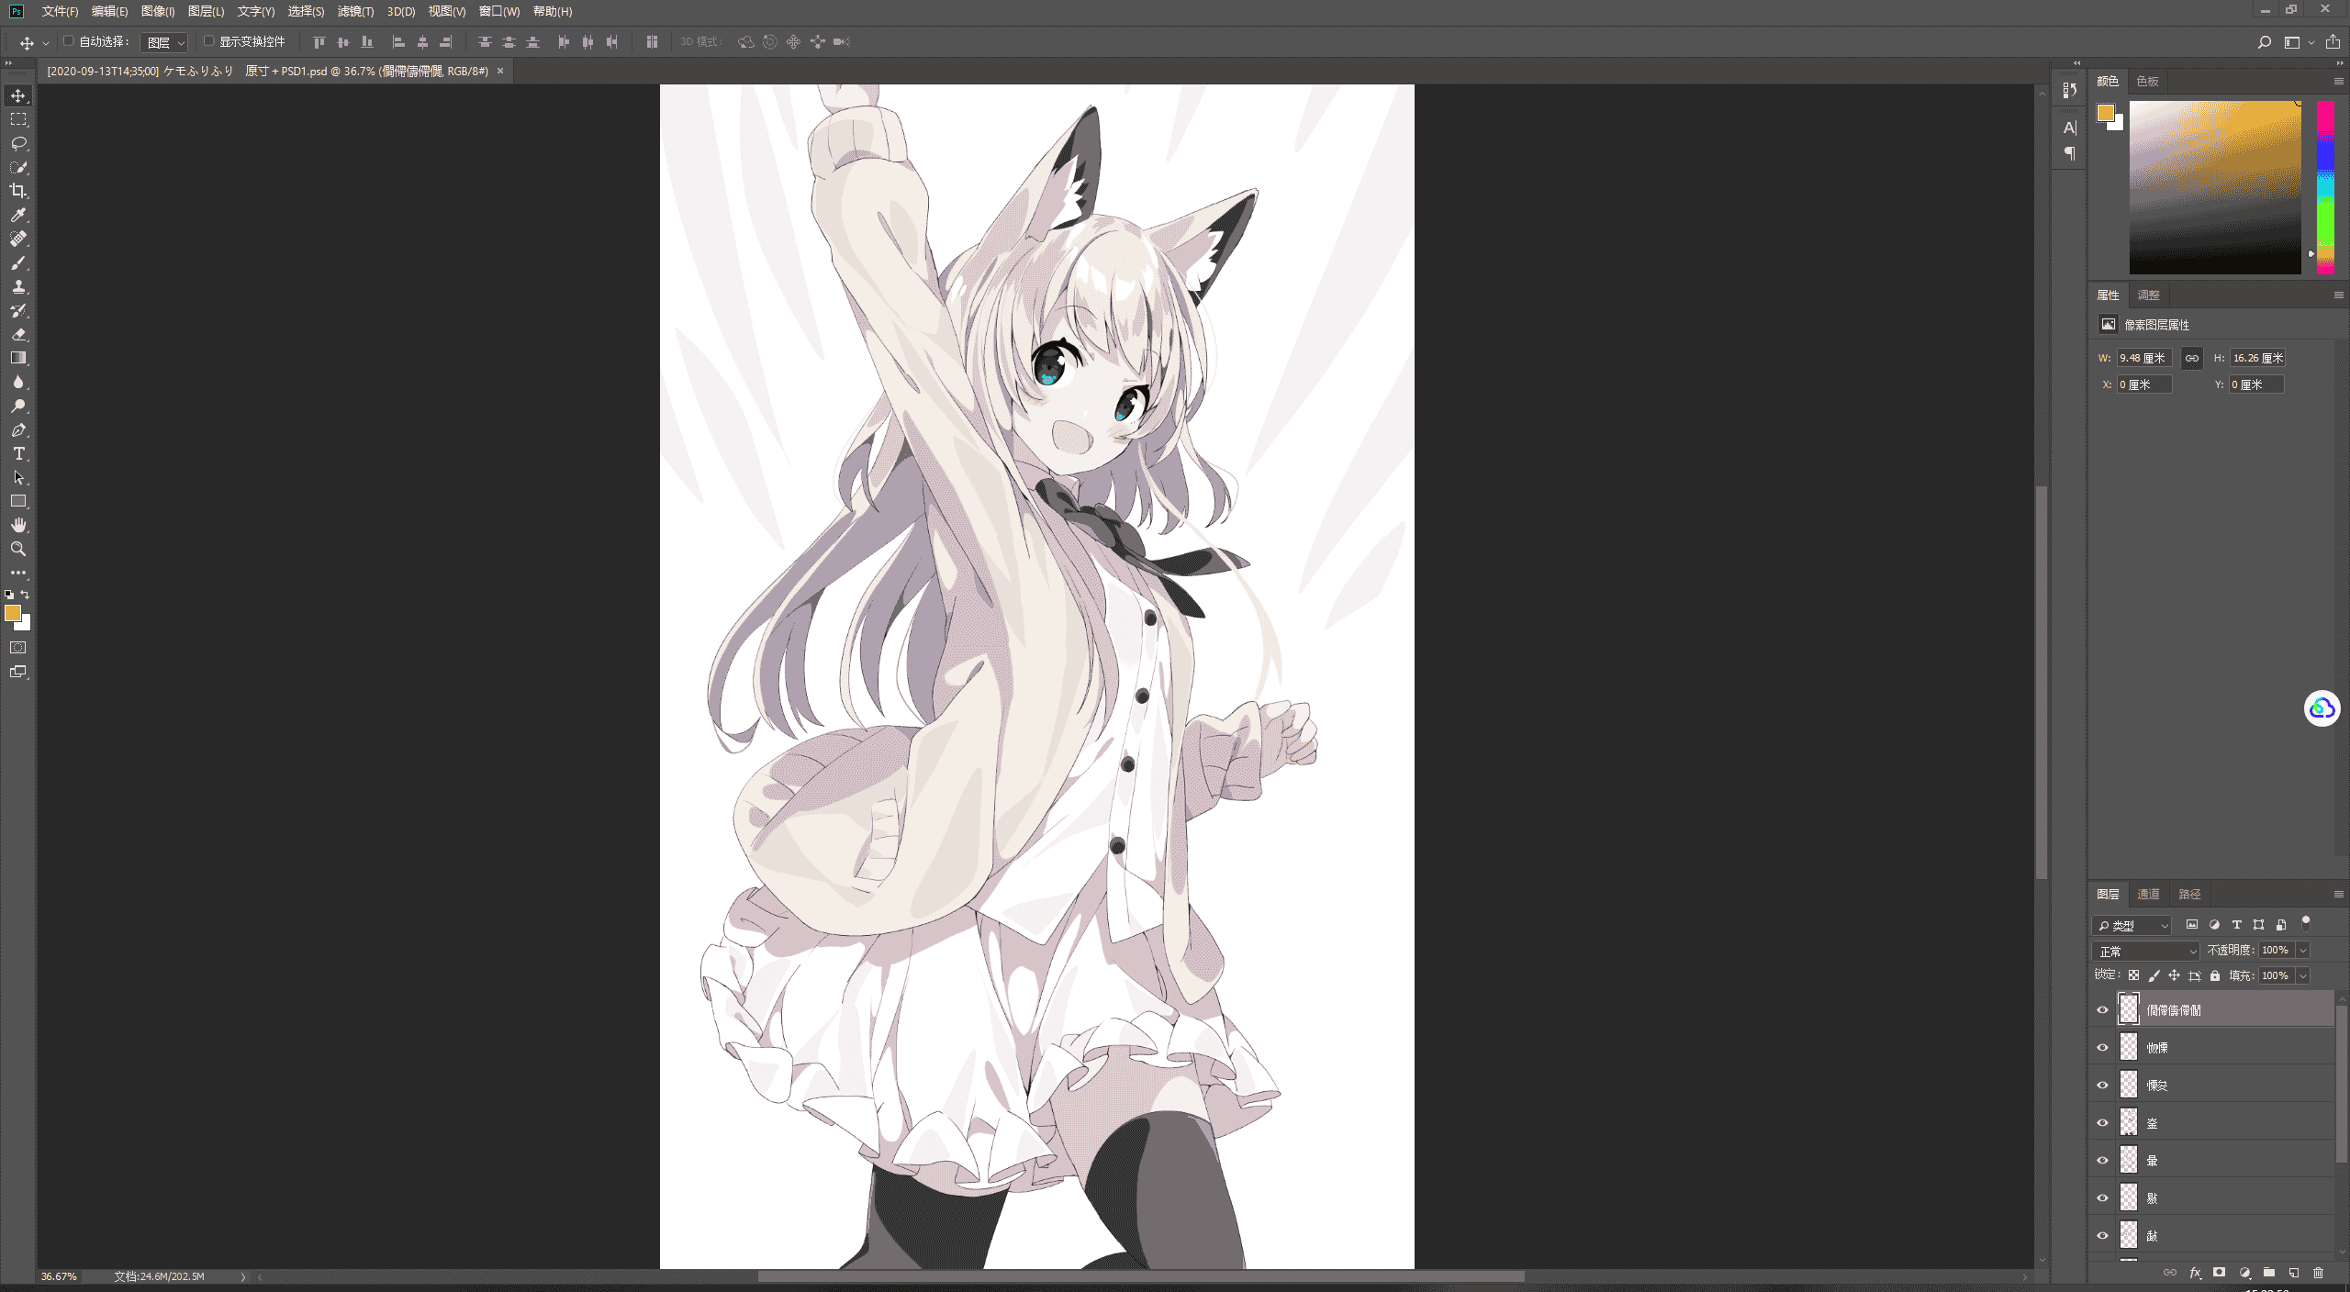Screen dimensions: 2350x1292
Task: Enable the 自动选择 checkbox
Action: [x=69, y=41]
